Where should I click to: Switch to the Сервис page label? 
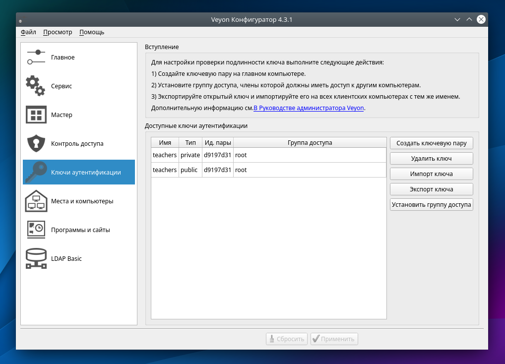(62, 86)
